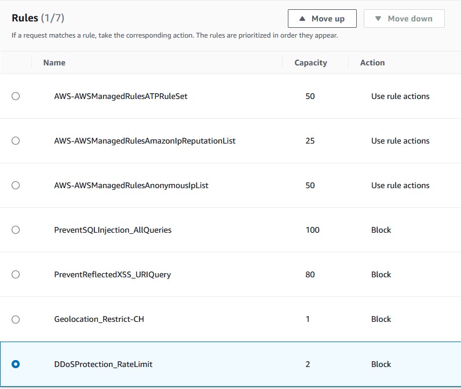Click capacity value 80 for PreventReflectedXSS_URIQuery
The image size is (461, 389).
tap(310, 274)
